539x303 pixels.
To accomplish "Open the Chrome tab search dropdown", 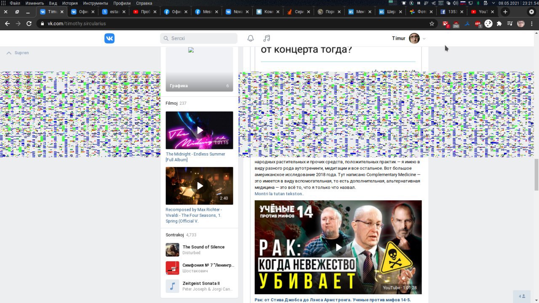I will pyautogui.click(x=531, y=12).
